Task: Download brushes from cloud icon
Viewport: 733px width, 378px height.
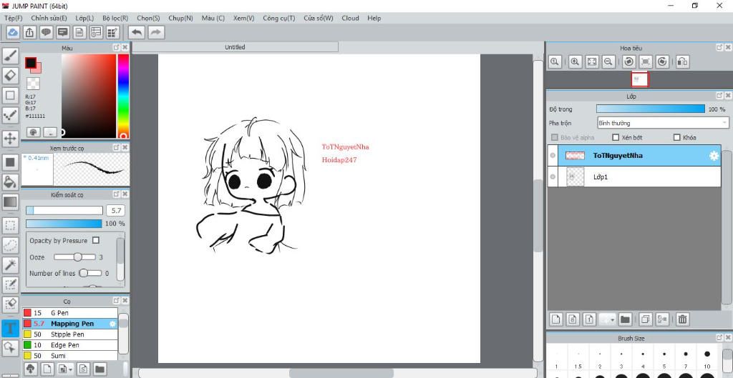Action: point(30,369)
